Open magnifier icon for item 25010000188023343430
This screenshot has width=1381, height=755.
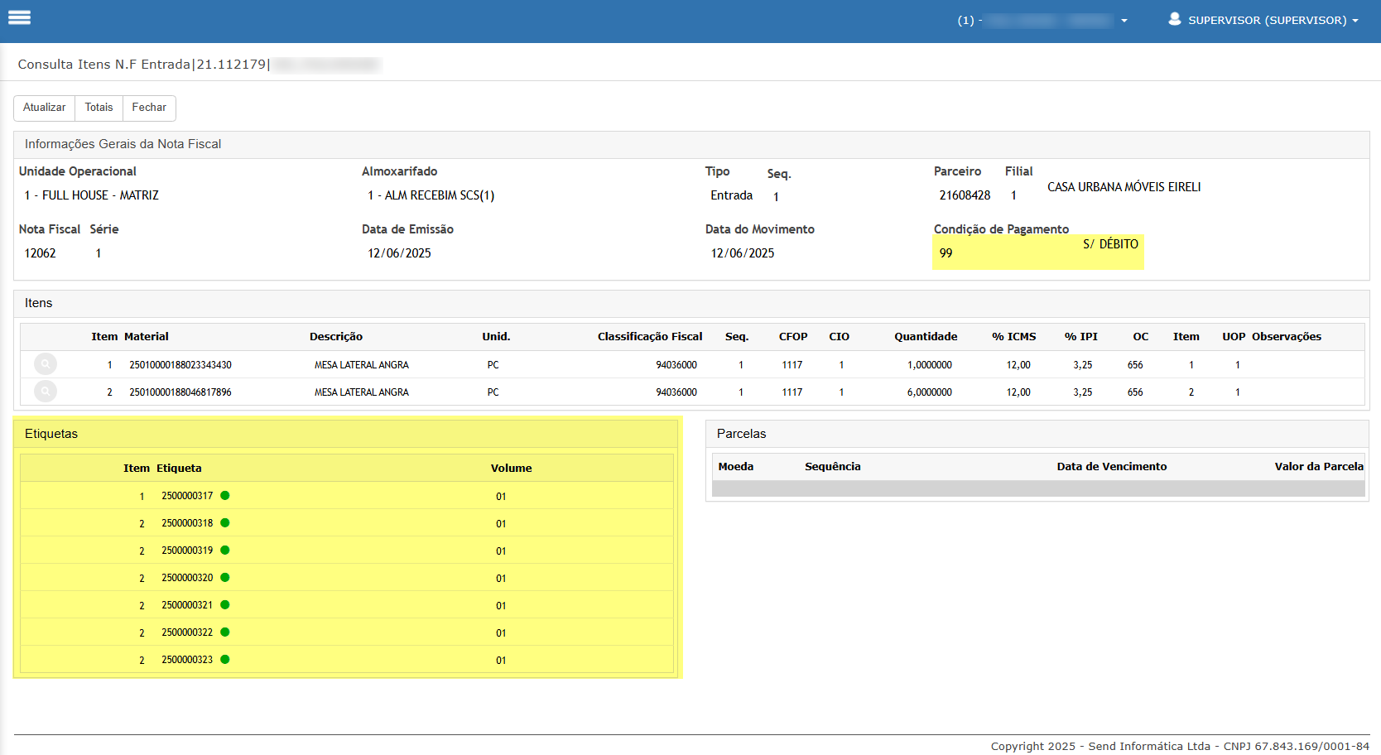[x=46, y=364]
